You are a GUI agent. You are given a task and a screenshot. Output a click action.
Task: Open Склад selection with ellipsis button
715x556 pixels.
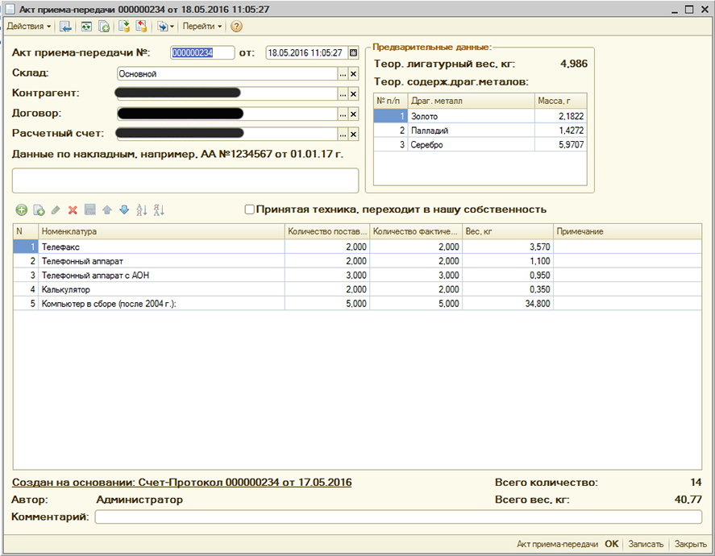point(342,73)
